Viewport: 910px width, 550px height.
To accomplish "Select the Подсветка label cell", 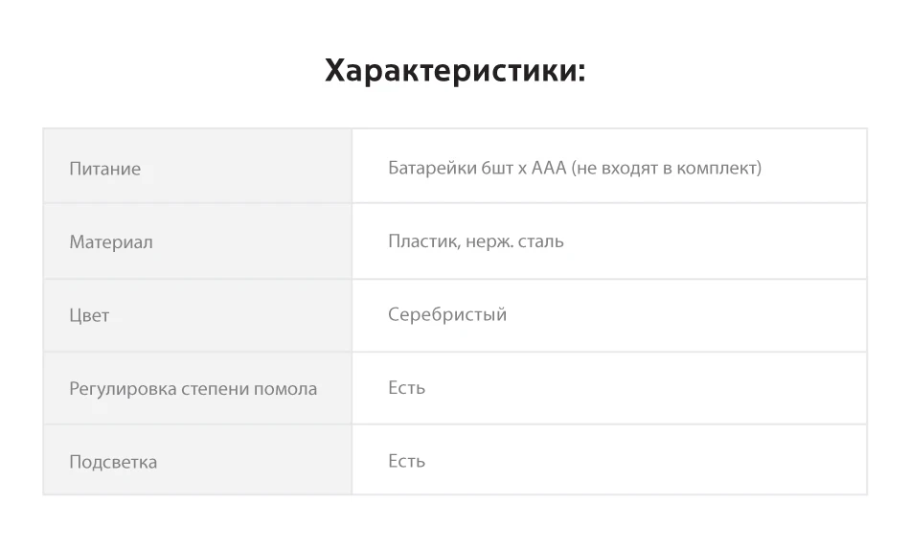I will pyautogui.click(x=197, y=460).
